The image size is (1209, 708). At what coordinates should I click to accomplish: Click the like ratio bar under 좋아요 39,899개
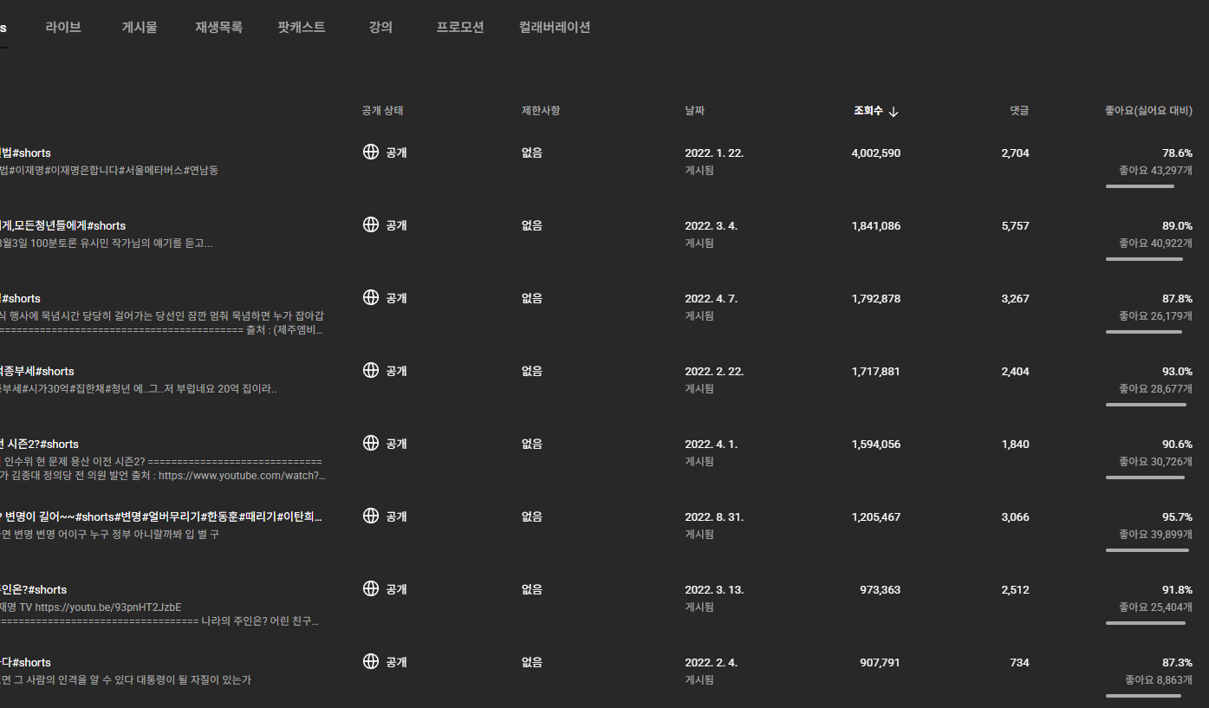tap(1147, 550)
